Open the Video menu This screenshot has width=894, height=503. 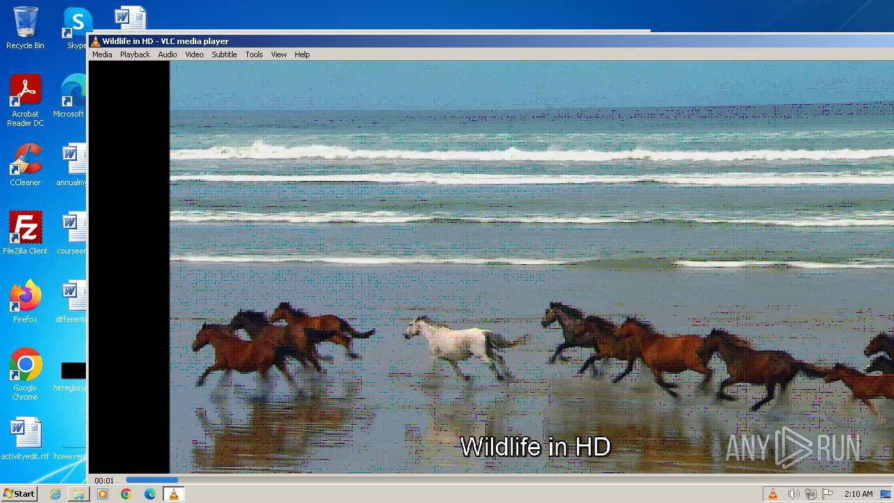click(194, 54)
